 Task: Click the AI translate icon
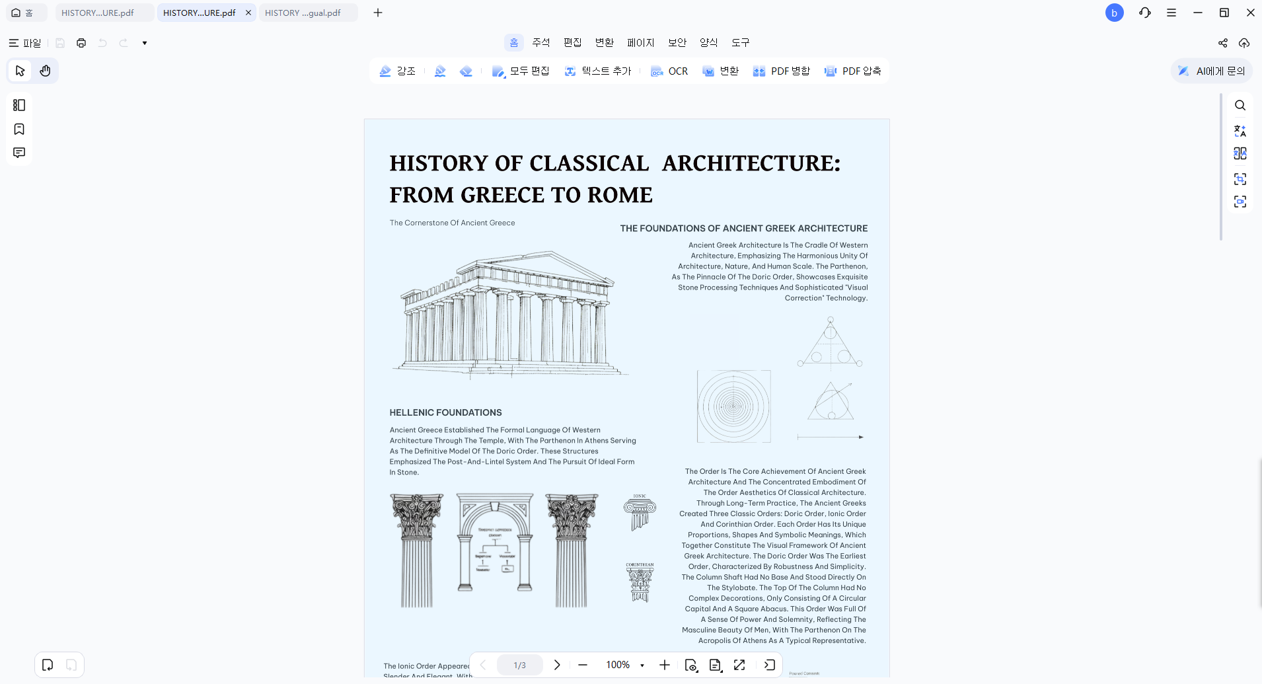[x=1240, y=131]
